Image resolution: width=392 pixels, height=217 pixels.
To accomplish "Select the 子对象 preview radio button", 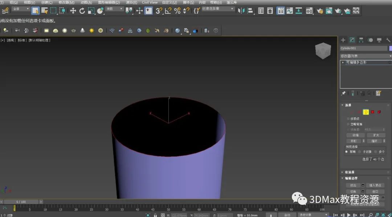I will (x=360, y=152).
